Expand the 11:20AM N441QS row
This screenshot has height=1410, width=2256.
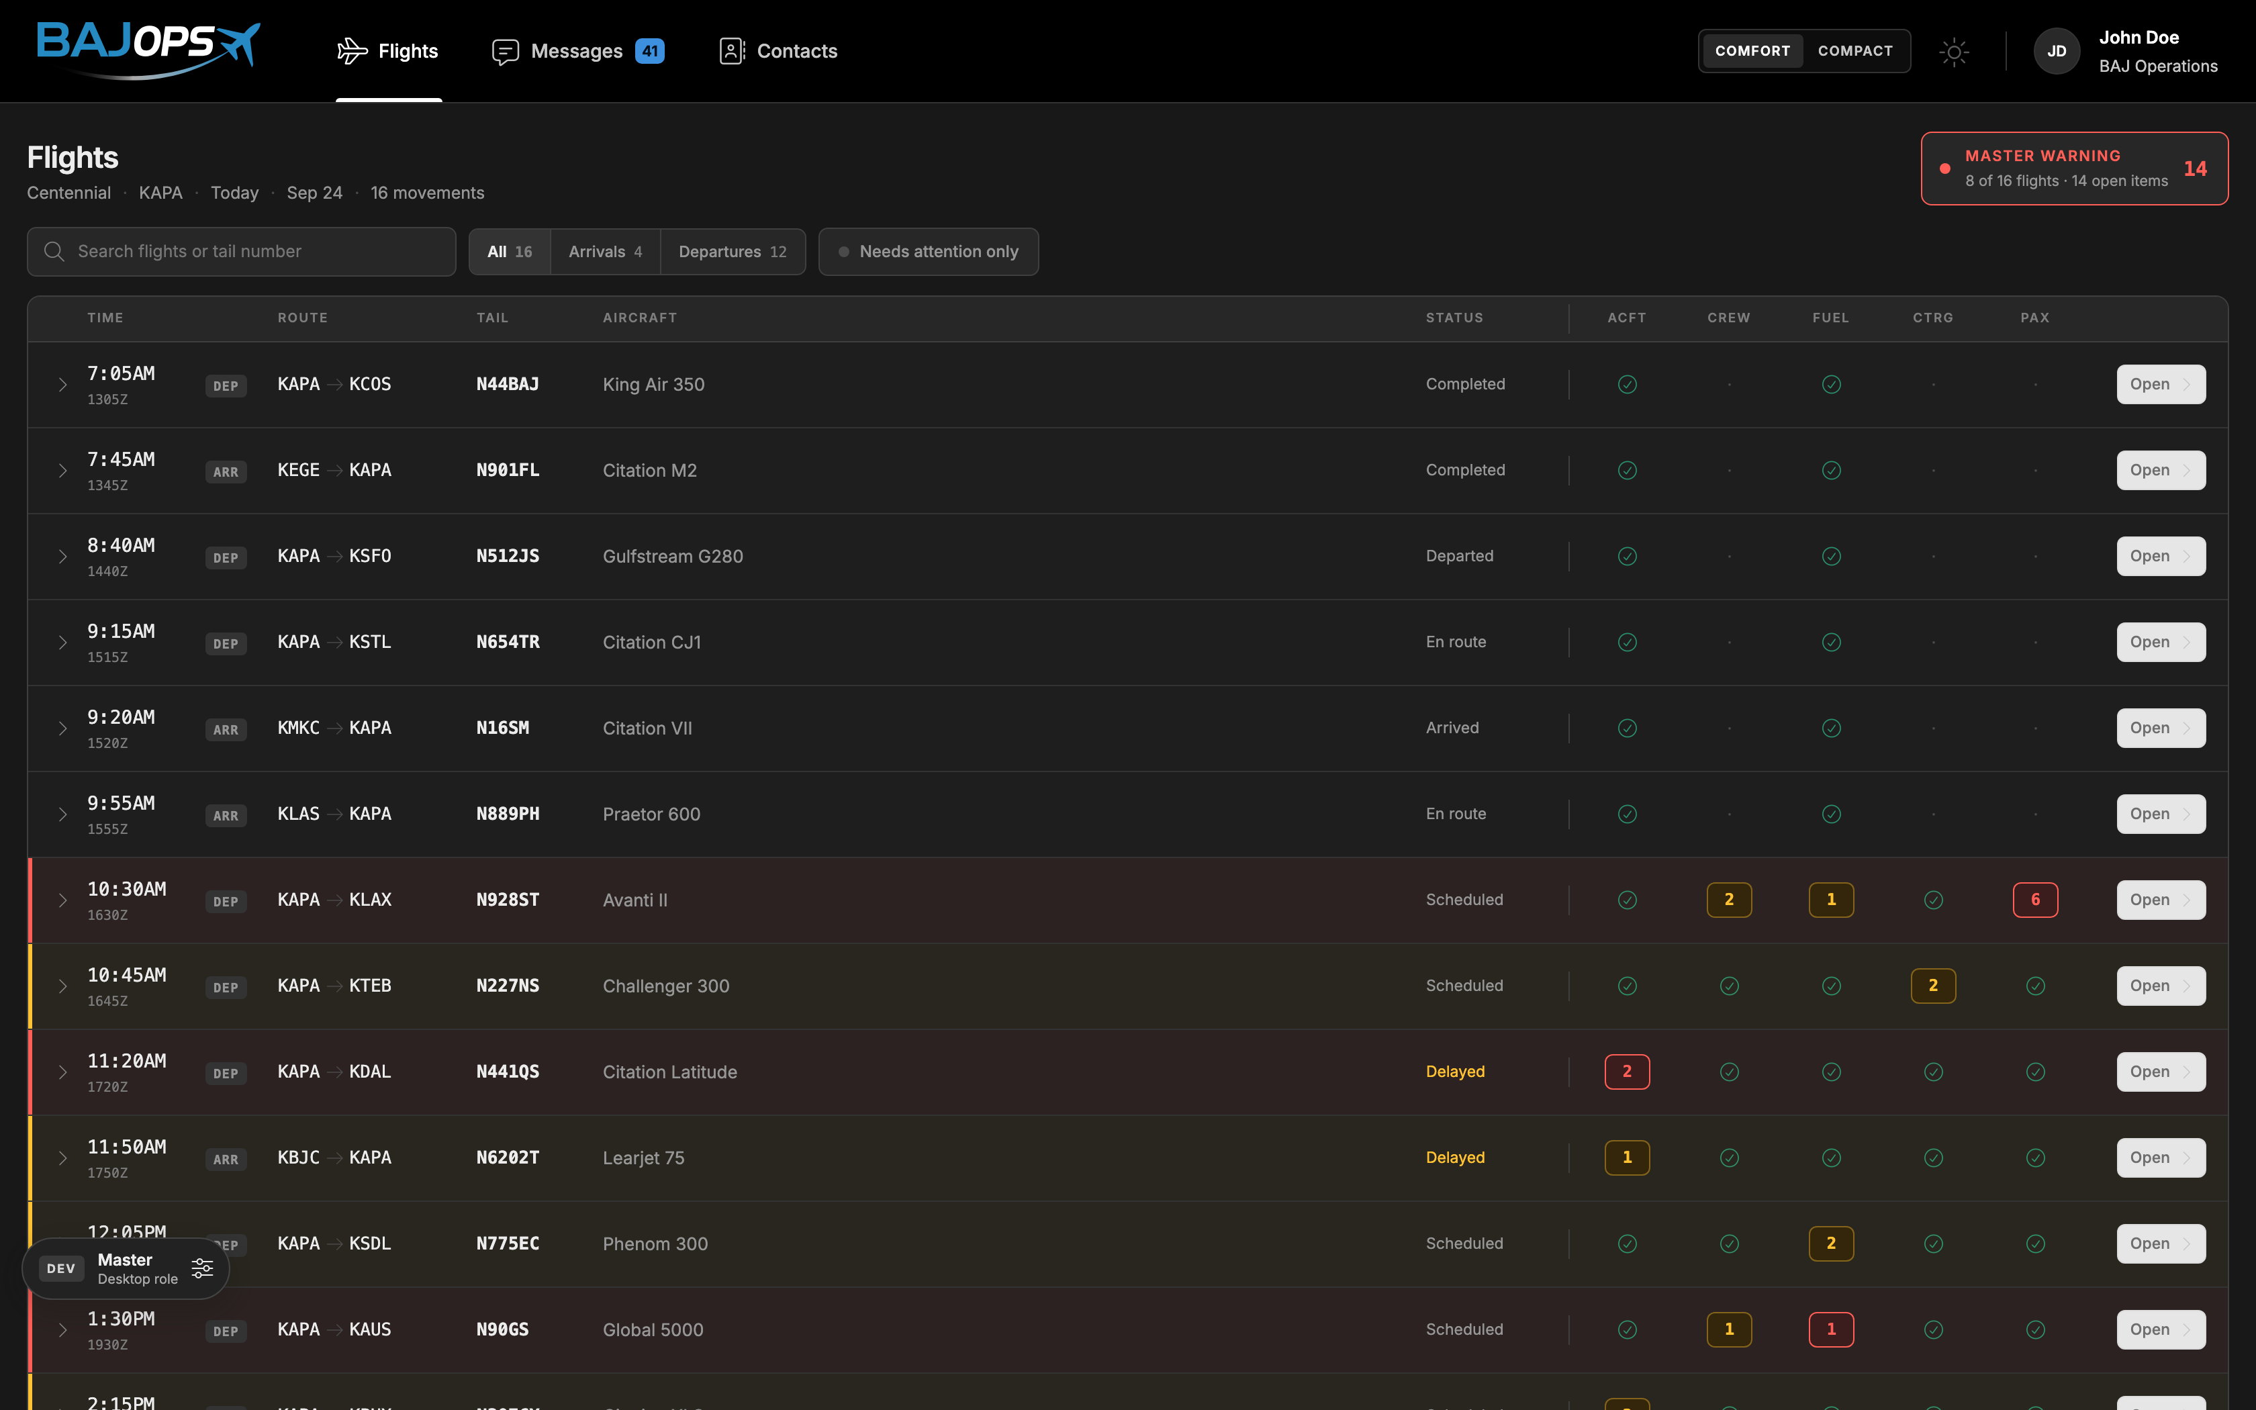click(x=62, y=1072)
